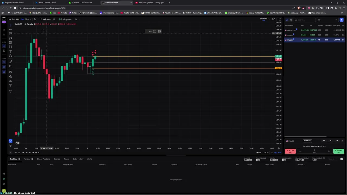This screenshot has height=195, width=347.
Task: Open the emoji icons tool
Action: tap(11, 56)
